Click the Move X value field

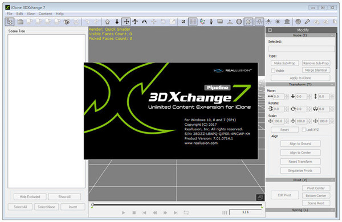click(x=279, y=97)
